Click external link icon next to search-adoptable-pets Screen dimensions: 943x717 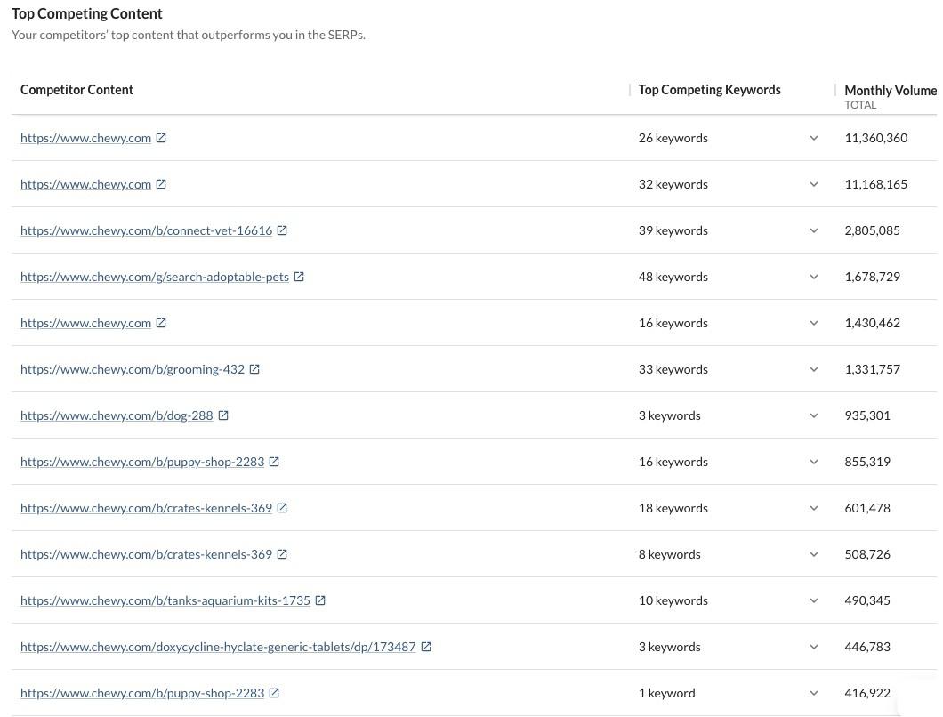tap(299, 277)
